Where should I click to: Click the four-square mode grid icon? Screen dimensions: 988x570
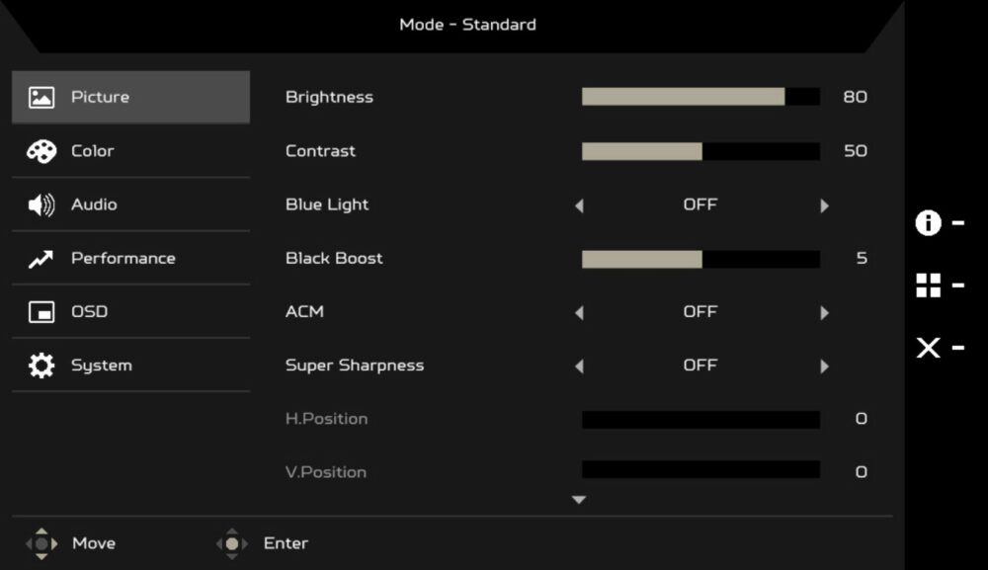point(928,285)
